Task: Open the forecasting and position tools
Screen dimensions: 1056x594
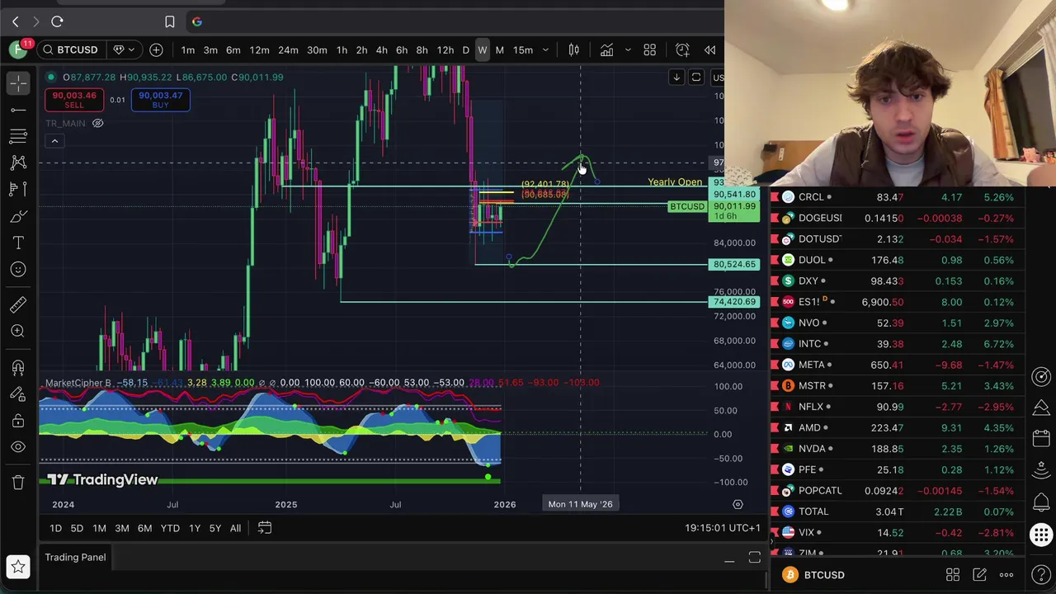Action: [18, 189]
